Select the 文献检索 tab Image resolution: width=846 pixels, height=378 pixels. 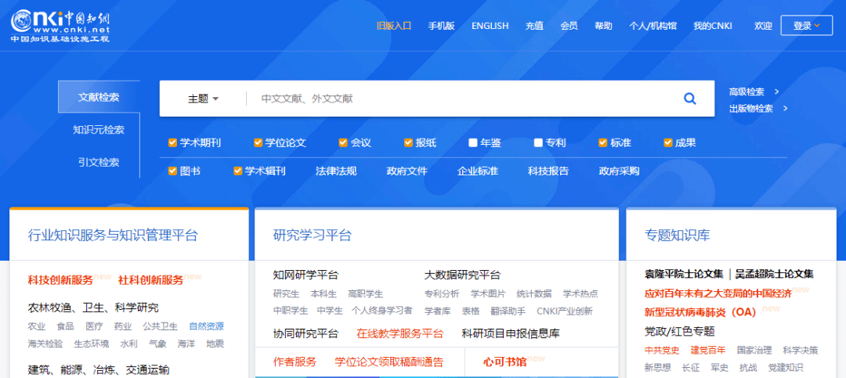click(x=99, y=97)
